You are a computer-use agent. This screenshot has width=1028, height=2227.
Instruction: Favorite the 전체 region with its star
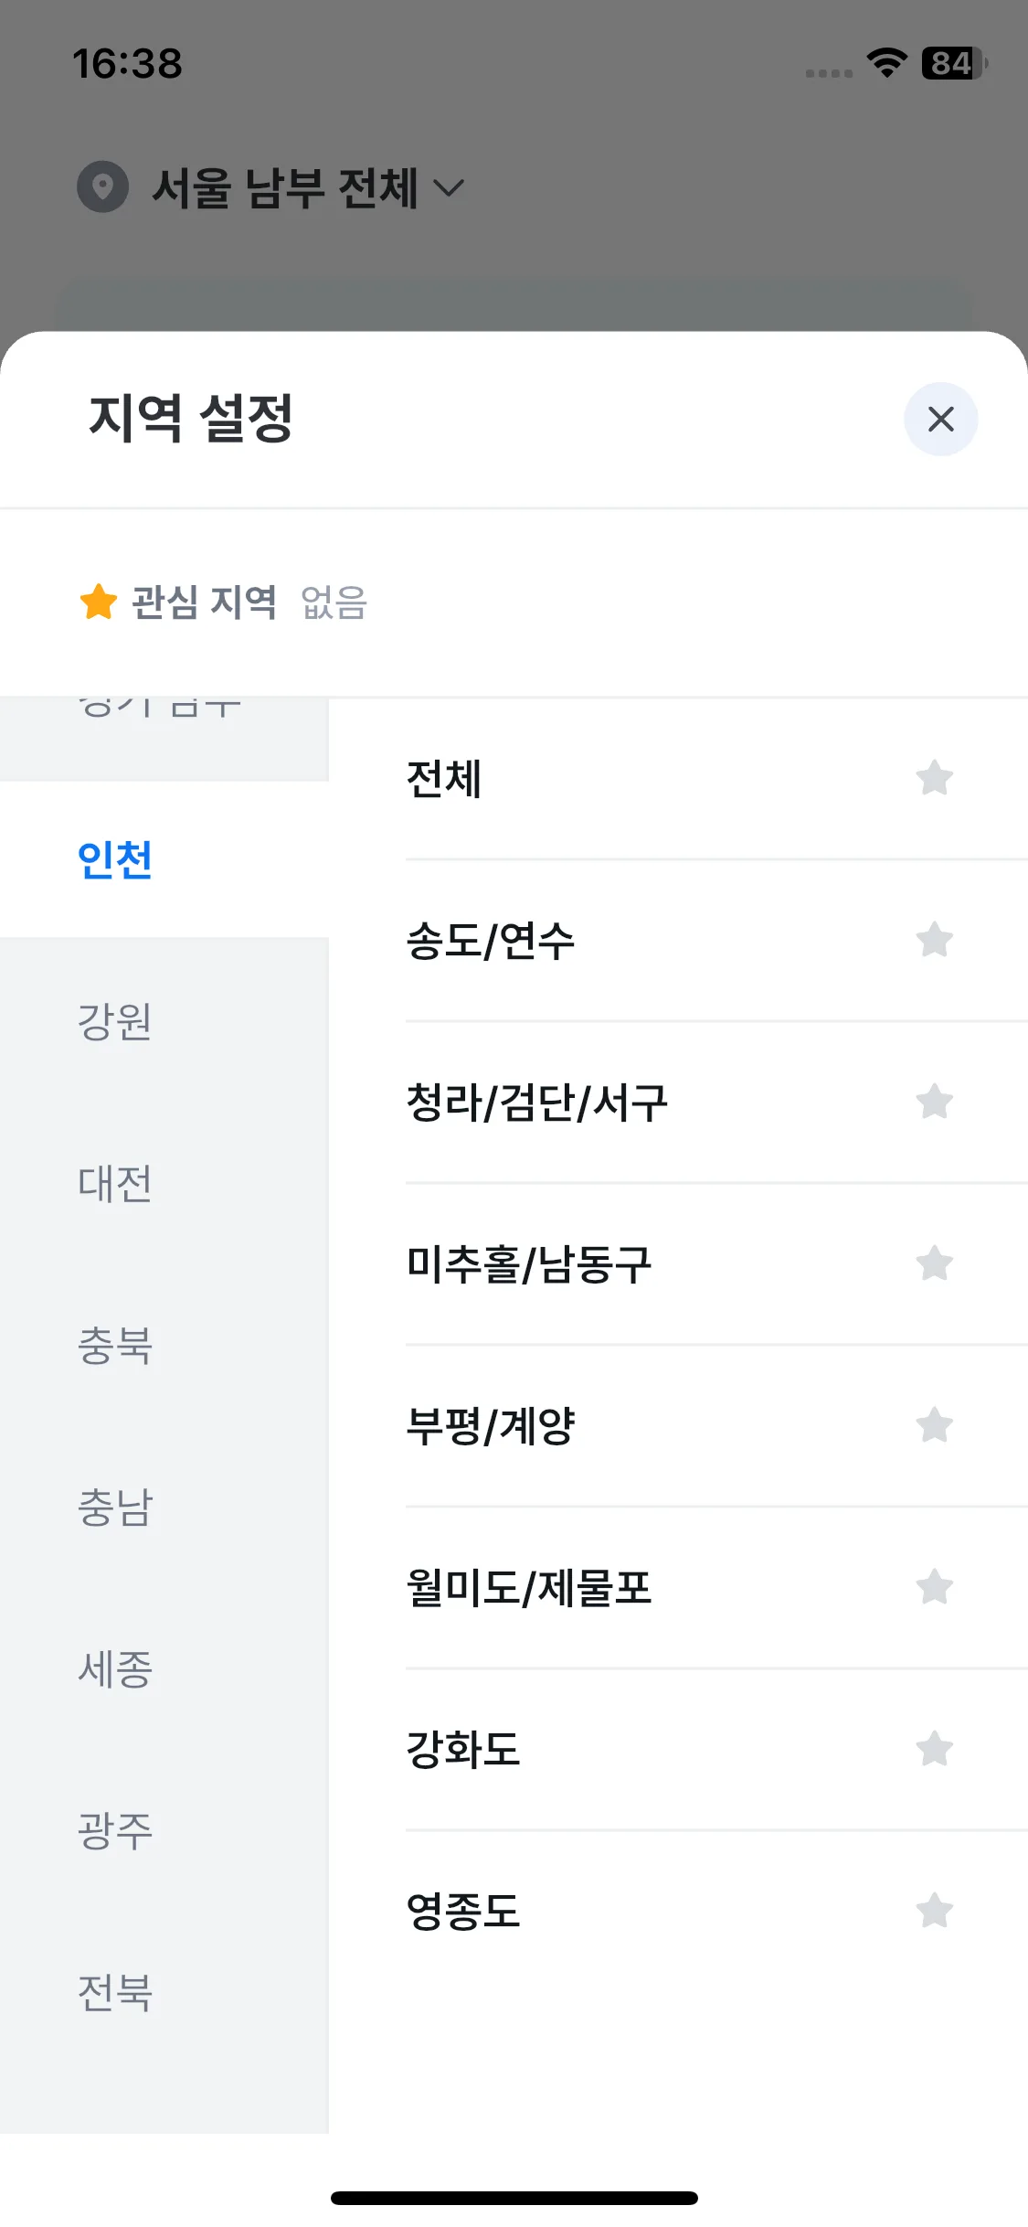point(934,779)
